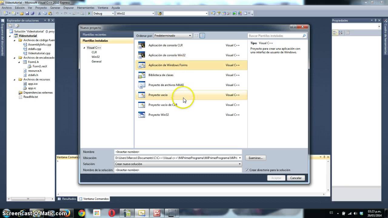Open the Depurar menu
388x218 pixels.
click(69, 8)
